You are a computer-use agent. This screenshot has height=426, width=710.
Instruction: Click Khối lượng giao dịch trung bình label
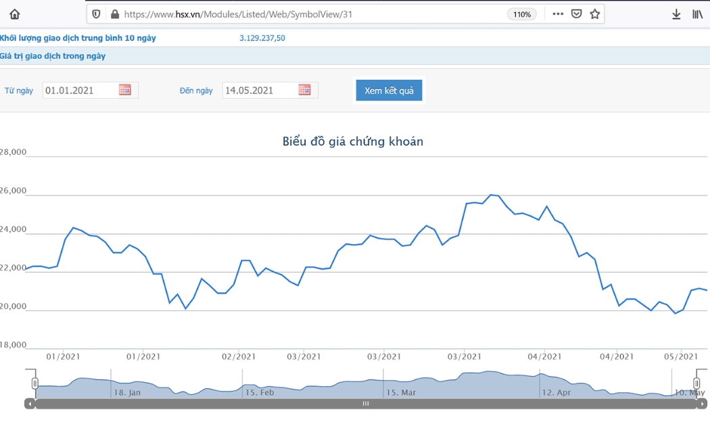pos(78,38)
